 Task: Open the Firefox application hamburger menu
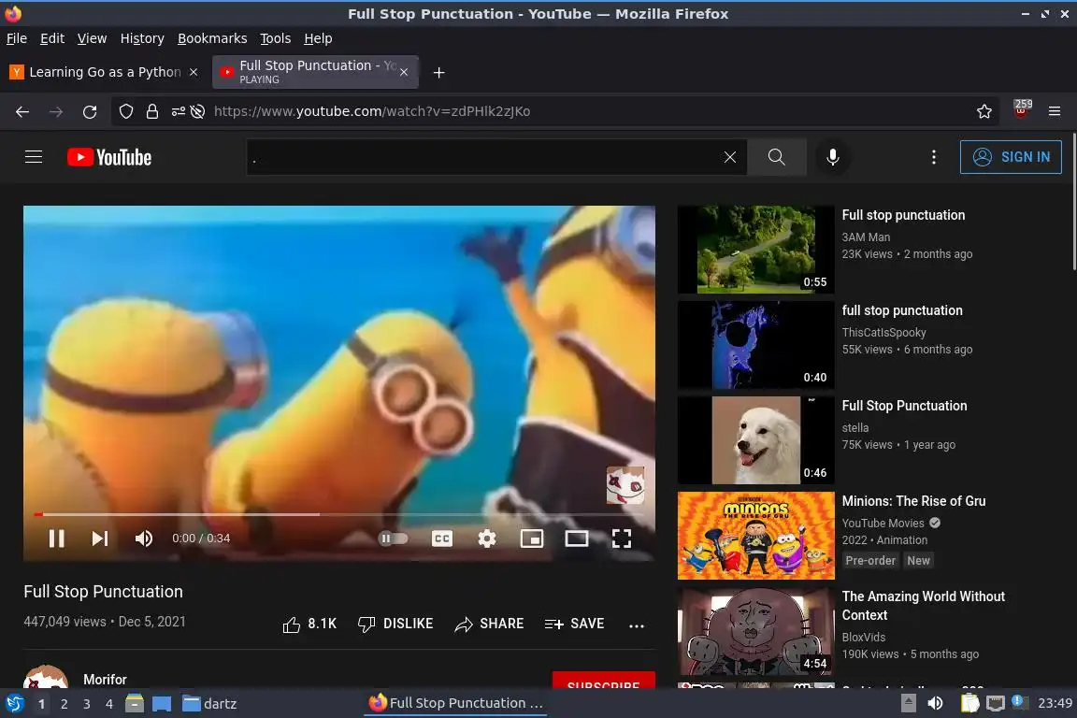(x=1055, y=111)
